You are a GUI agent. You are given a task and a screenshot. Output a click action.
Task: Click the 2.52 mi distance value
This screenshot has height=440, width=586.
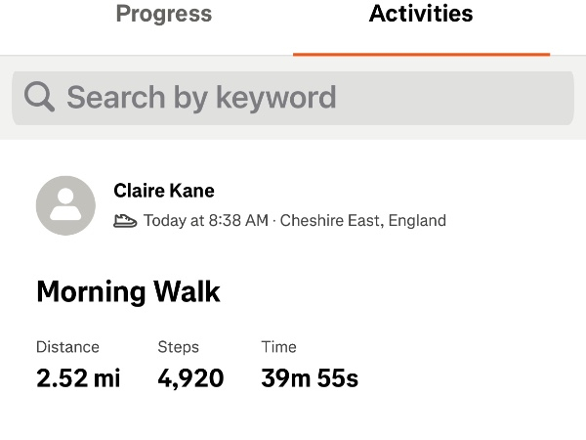(78, 377)
